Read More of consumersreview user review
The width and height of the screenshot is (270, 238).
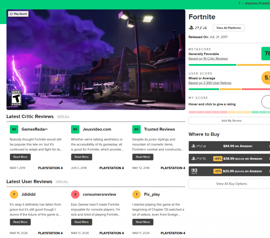coord(82,222)
